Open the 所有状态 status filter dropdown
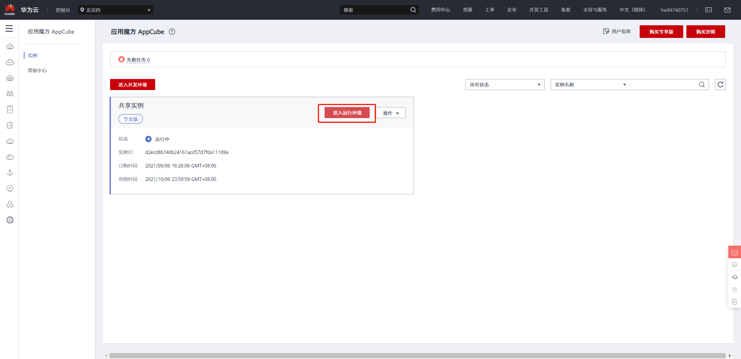Viewport: 741px width, 359px height. pos(505,85)
